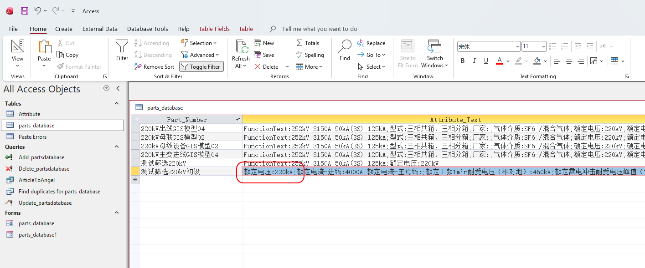
Task: Open the font color picker arrow
Action: pyautogui.click(x=507, y=61)
